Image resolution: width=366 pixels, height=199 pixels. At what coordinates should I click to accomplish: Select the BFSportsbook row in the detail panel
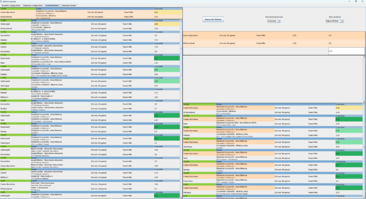pyautogui.click(x=274, y=43)
